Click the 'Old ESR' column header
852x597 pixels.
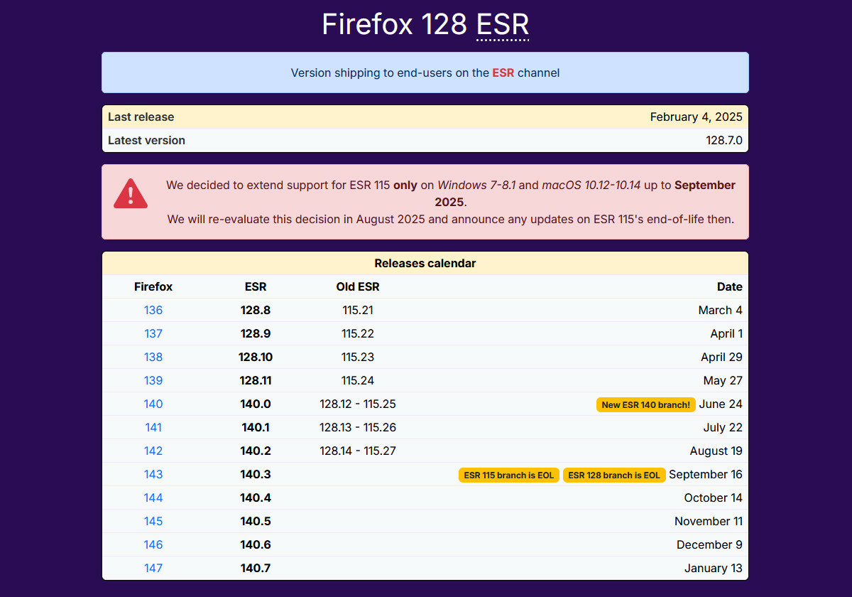[358, 286]
